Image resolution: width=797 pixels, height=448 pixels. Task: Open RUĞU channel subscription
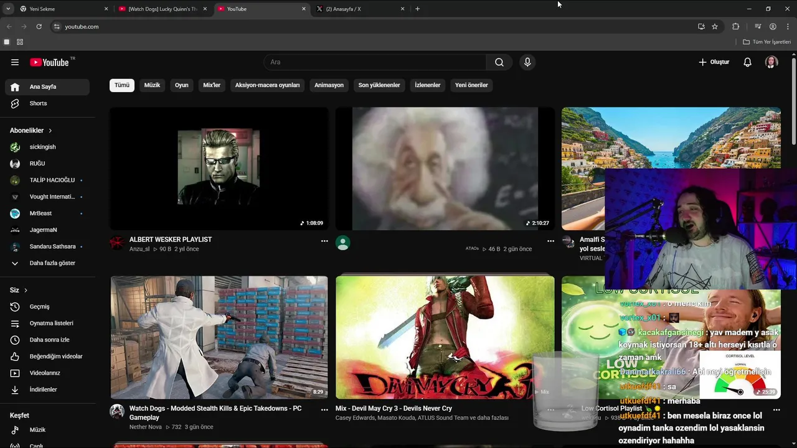pyautogui.click(x=47, y=164)
